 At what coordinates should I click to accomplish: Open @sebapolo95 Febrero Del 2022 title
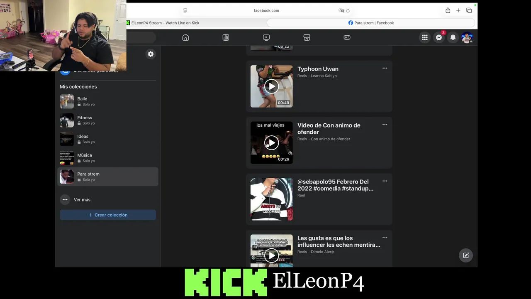335,185
